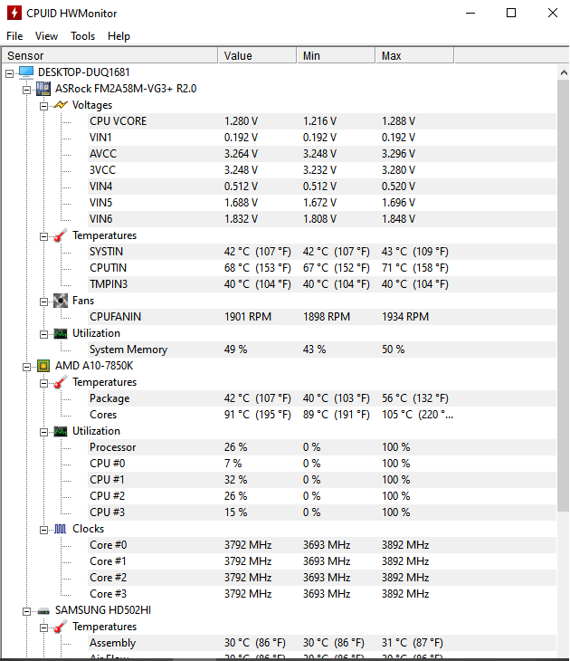Select the CPU #0 utilization row
Viewport: 570px width, 661px height.
coord(322,464)
